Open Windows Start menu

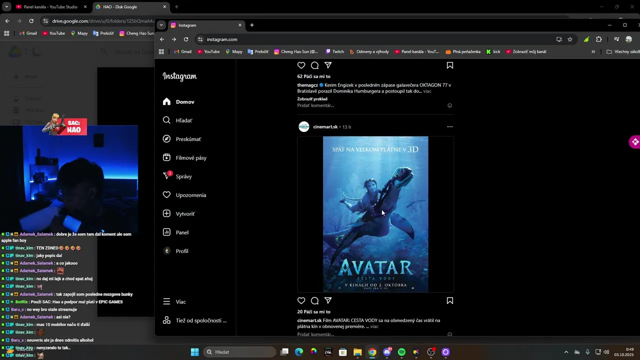(x=194, y=352)
